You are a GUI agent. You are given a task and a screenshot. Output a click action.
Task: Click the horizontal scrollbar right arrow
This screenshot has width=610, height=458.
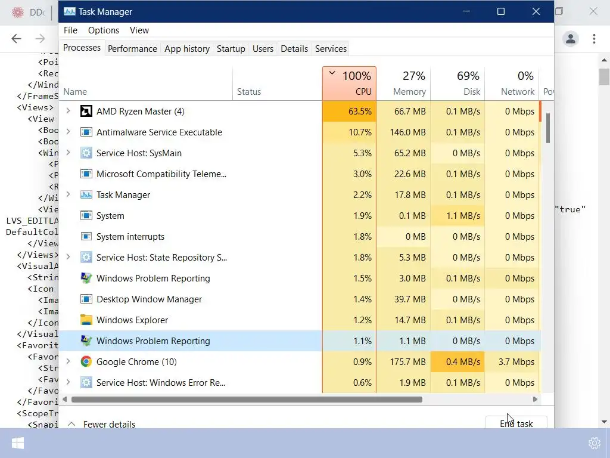536,400
